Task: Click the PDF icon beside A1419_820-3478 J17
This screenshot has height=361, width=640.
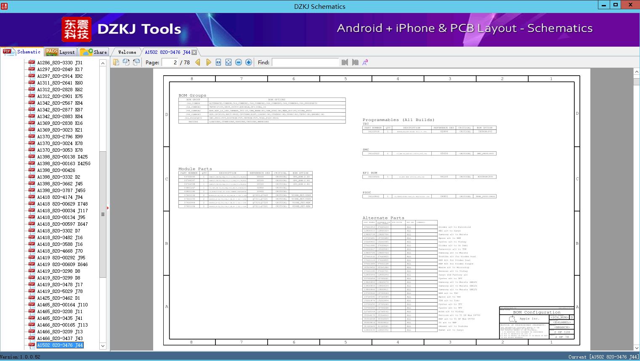Action: 32,285
